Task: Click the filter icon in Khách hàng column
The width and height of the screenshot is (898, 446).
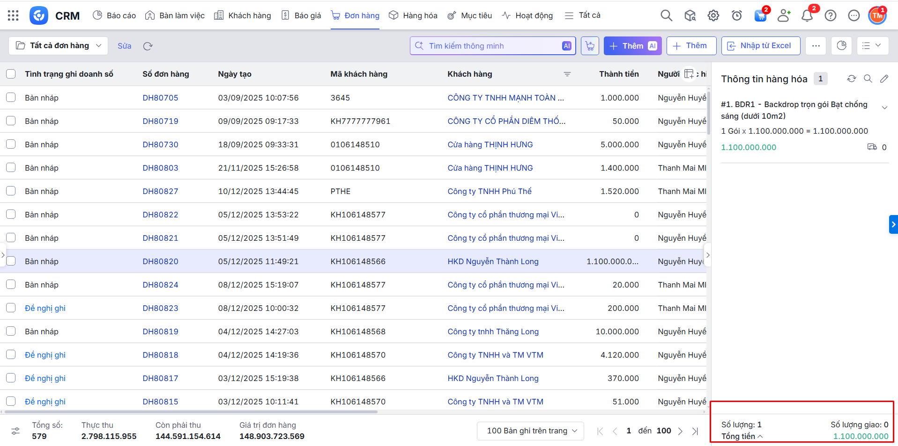Action: (567, 74)
